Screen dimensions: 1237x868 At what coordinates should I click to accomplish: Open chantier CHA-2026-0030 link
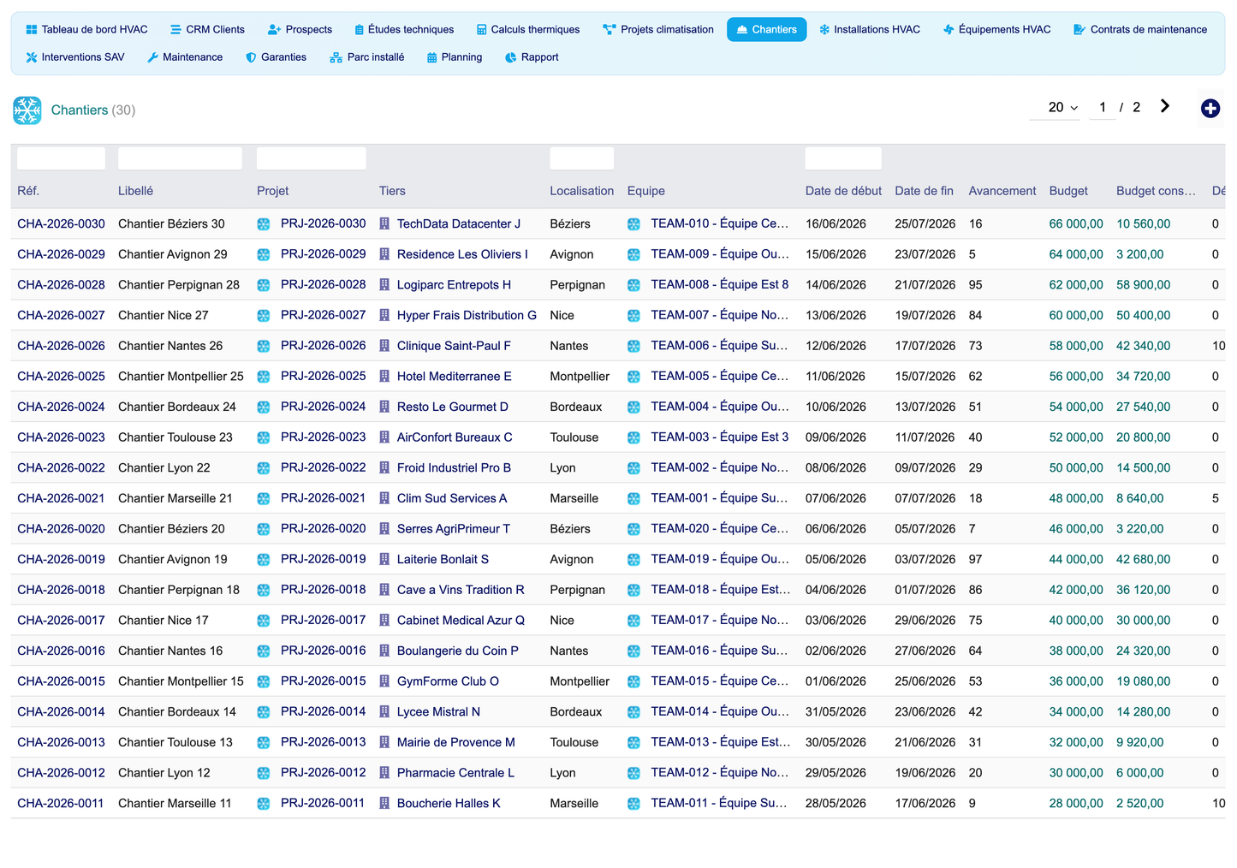click(x=61, y=224)
